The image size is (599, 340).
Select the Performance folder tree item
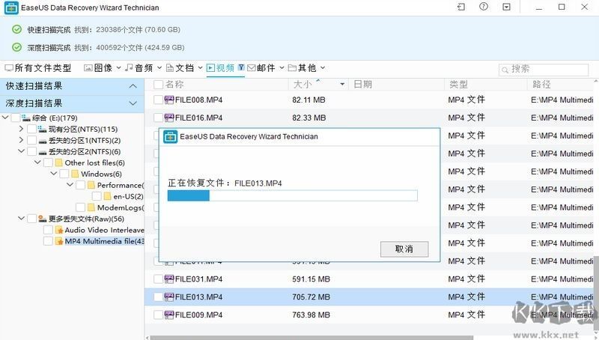tap(120, 185)
